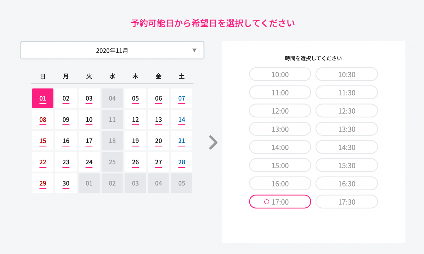Image resolution: width=424 pixels, height=254 pixels.
Task: Click the dropdown triangle arrow icon
Action: [x=194, y=50]
